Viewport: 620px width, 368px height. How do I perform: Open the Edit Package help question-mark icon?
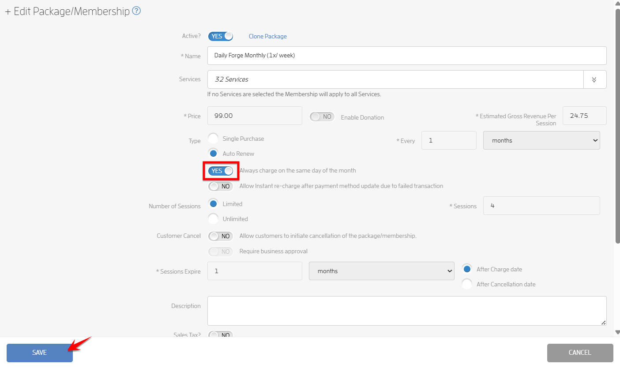tap(136, 11)
